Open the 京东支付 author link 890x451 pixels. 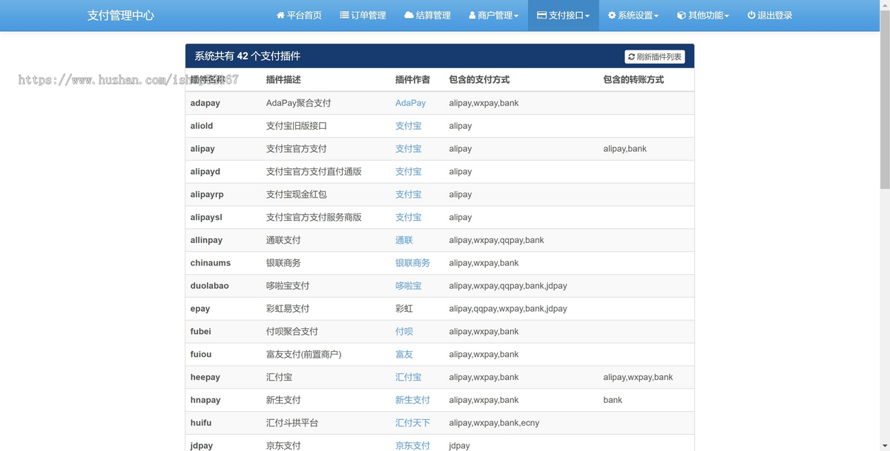pos(412,446)
